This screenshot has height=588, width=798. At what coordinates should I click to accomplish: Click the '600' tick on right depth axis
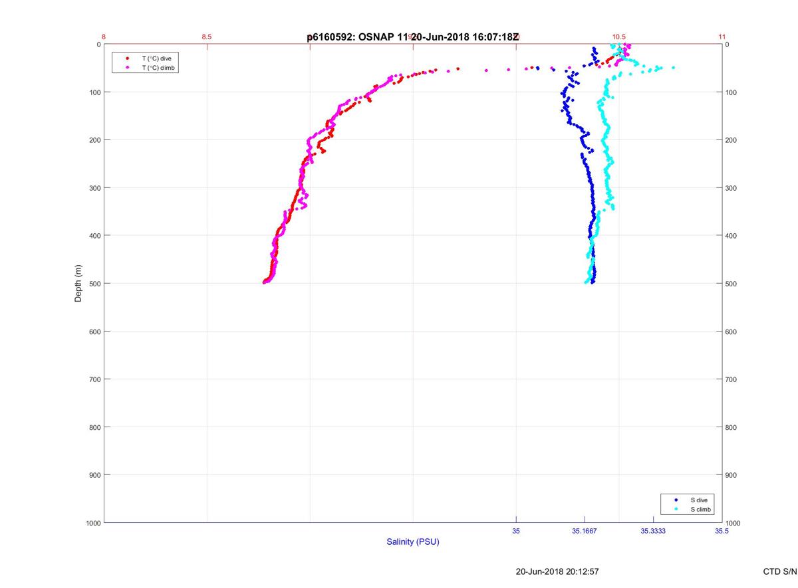click(x=732, y=332)
